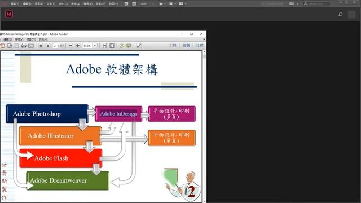Zoom in with the plus icon in Reader
Screen dimensions: 361x203
tap(78, 46)
